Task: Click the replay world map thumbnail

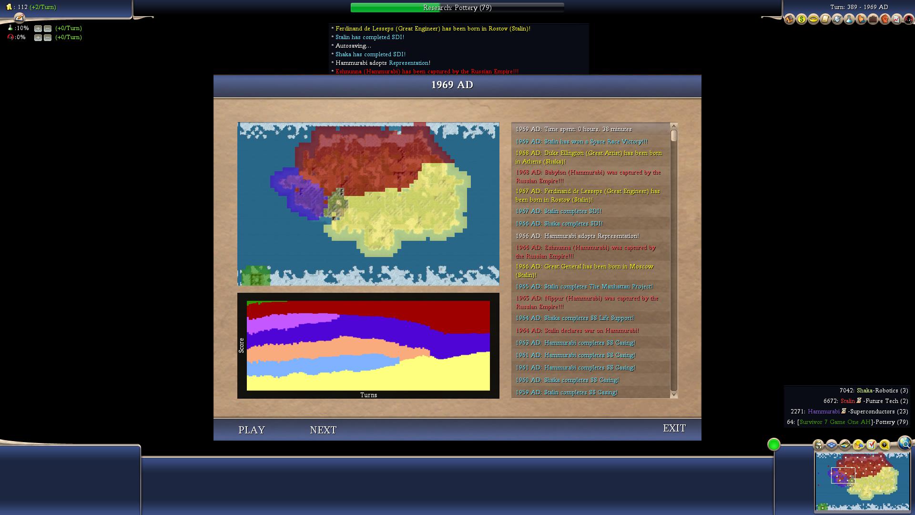Action: pos(368,204)
